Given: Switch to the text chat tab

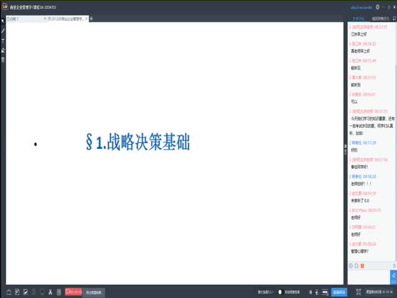Looking at the screenshot, I should (358, 19).
